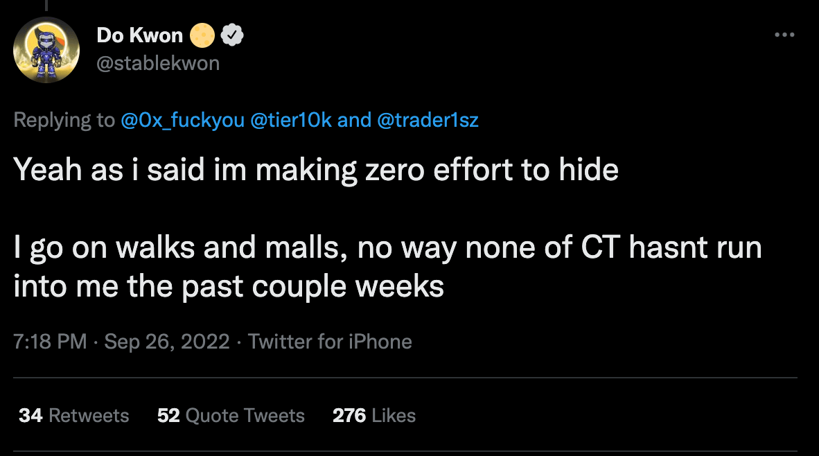
Task: Click 'Twitter for iPhone' source label
Action: [x=332, y=342]
